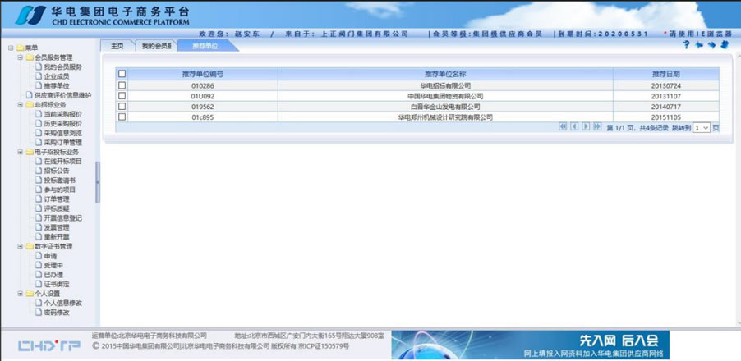
Task: Click the back arrow icon in toolbar
Action: click(x=699, y=45)
